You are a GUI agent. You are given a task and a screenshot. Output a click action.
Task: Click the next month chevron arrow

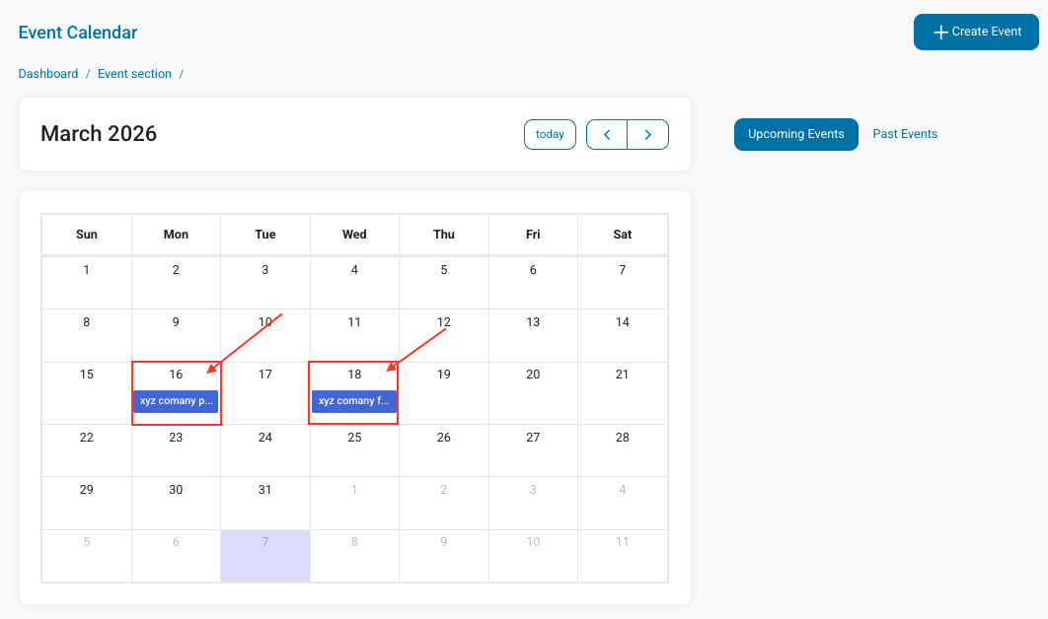(647, 134)
